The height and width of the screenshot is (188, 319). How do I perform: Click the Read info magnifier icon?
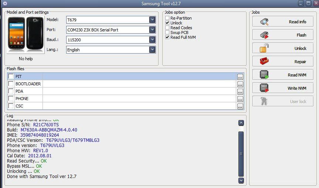264,21
